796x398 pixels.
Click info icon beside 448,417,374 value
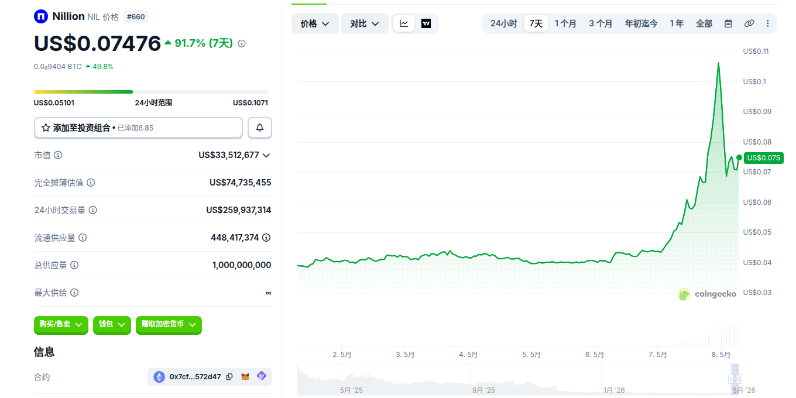[x=266, y=238]
